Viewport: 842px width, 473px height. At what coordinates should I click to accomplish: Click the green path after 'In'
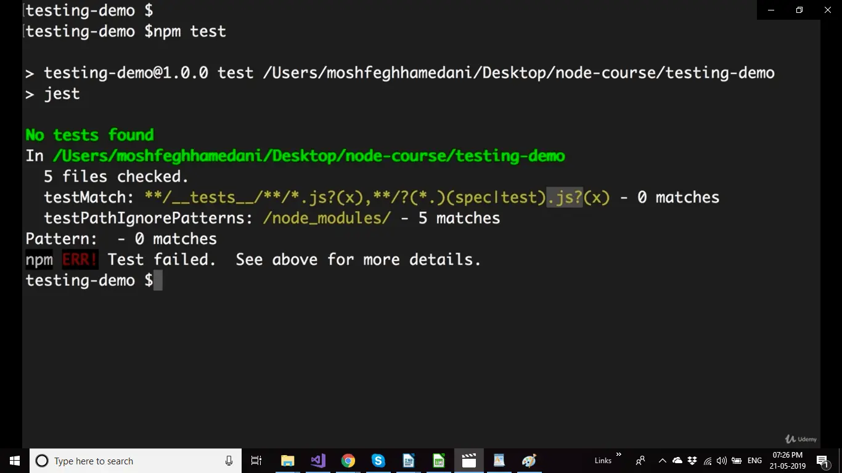pyautogui.click(x=309, y=156)
